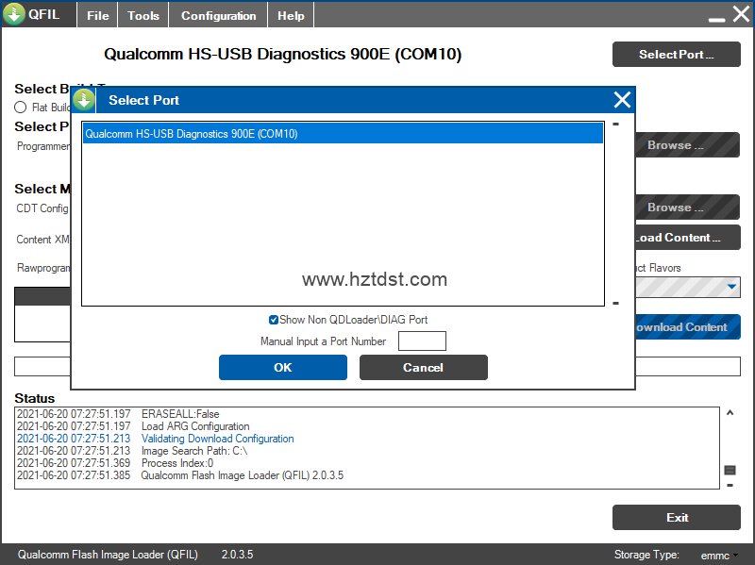Select Qualcomm HS-USB Diagnostics 900E (COM10) port entry
Screen dimensions: 755x565
343,133
